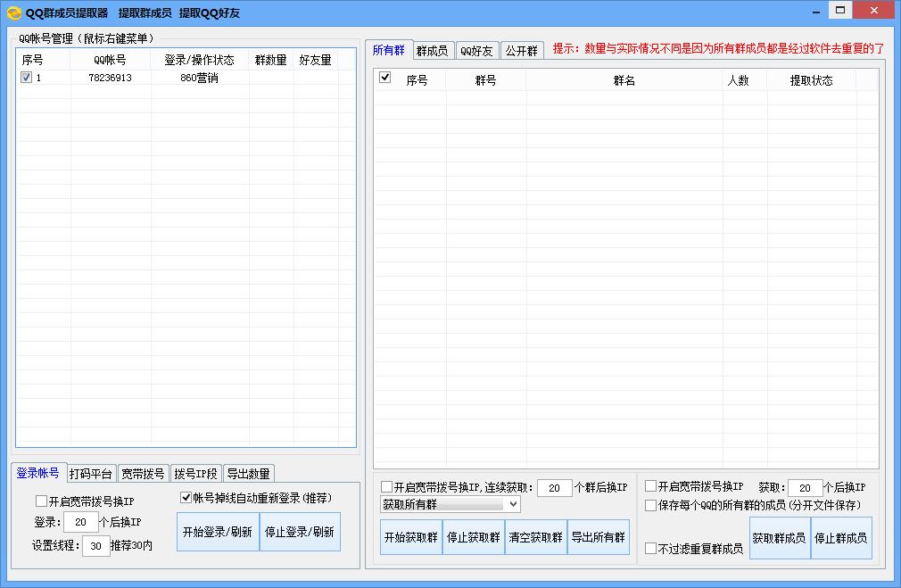Open the 获取所有群 dropdown
Image resolution: width=901 pixels, height=588 pixels.
(x=447, y=505)
